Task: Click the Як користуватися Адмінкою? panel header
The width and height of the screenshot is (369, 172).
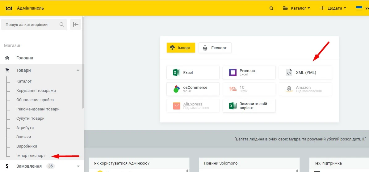Action: 139,163
